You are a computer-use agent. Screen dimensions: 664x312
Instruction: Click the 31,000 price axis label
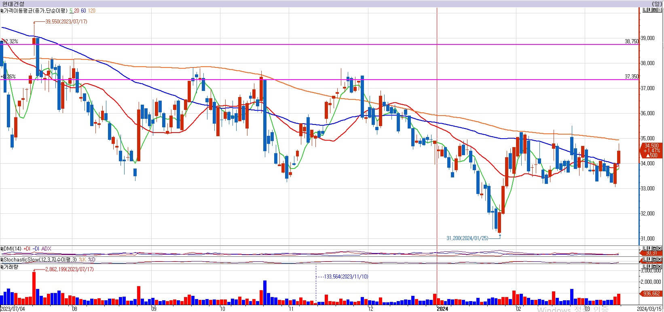pos(648,238)
